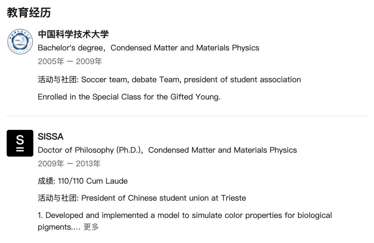Image resolution: width=374 pixels, height=243 pixels.
Task: Click the 110/110 Cum Laude grade value
Action: [93, 181]
